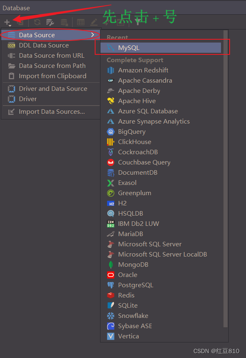Select MySQL under Recent

click(161, 48)
